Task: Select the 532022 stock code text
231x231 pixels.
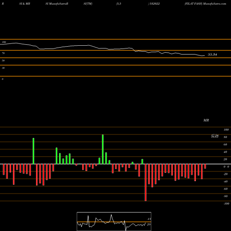Action: click(x=155, y=4)
